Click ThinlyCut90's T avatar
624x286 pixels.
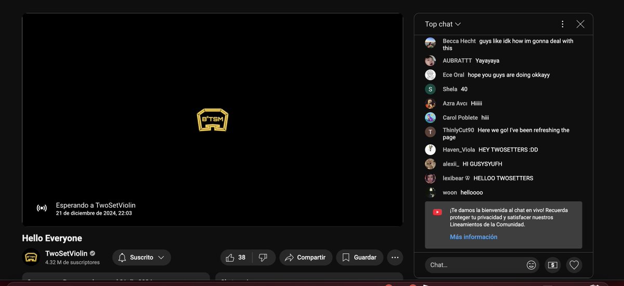pos(430,132)
